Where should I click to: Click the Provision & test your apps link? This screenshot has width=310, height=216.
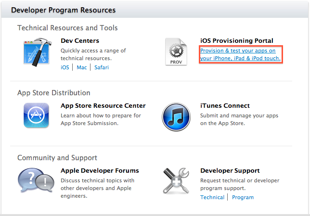(x=240, y=54)
